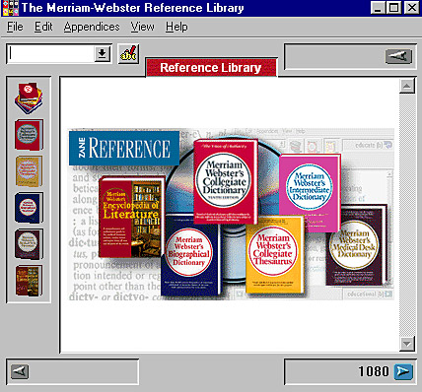Click inside the search word input field

click(x=51, y=54)
